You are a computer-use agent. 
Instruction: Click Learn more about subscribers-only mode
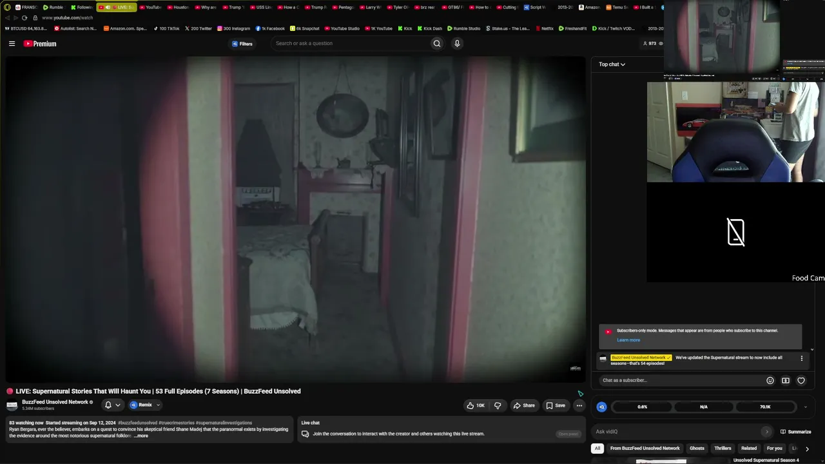coord(628,340)
